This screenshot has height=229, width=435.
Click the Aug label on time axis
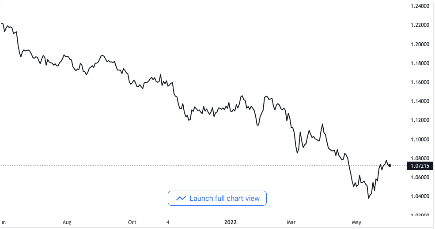67,222
